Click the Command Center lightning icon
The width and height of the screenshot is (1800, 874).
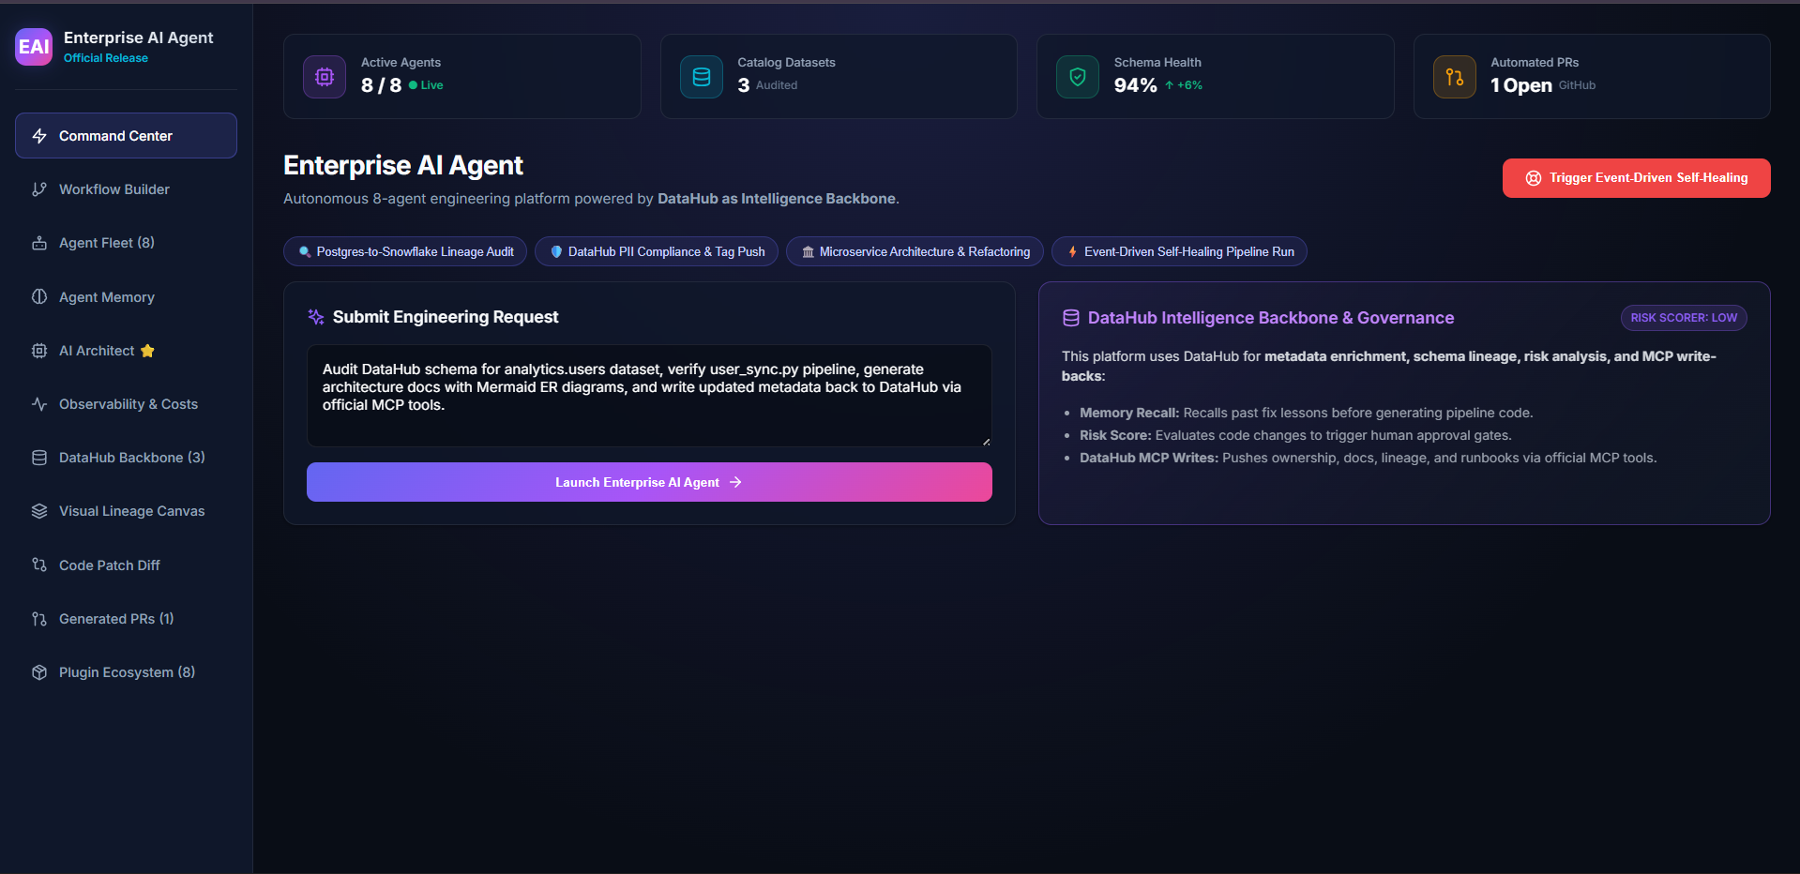(x=39, y=136)
